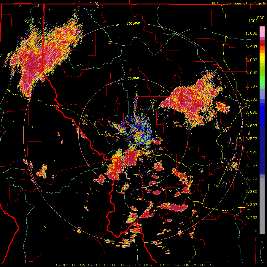Click the 0.413 scale value

pos(251,178)
